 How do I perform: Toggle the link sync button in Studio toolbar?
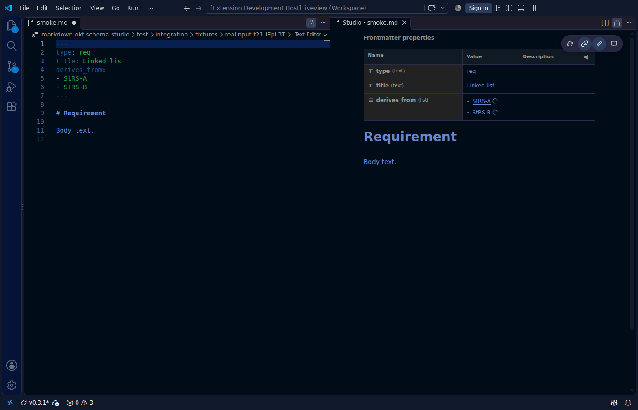585,44
